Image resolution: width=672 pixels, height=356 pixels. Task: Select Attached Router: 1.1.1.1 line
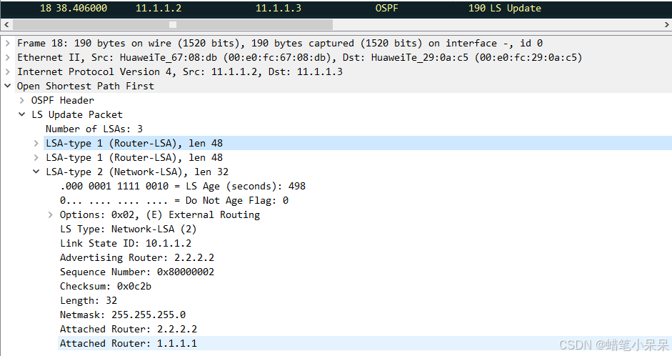(129, 344)
